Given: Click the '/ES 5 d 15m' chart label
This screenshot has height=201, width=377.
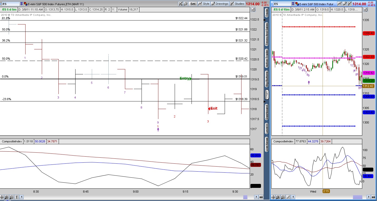Looking at the screenshot, I should tap(281, 9).
